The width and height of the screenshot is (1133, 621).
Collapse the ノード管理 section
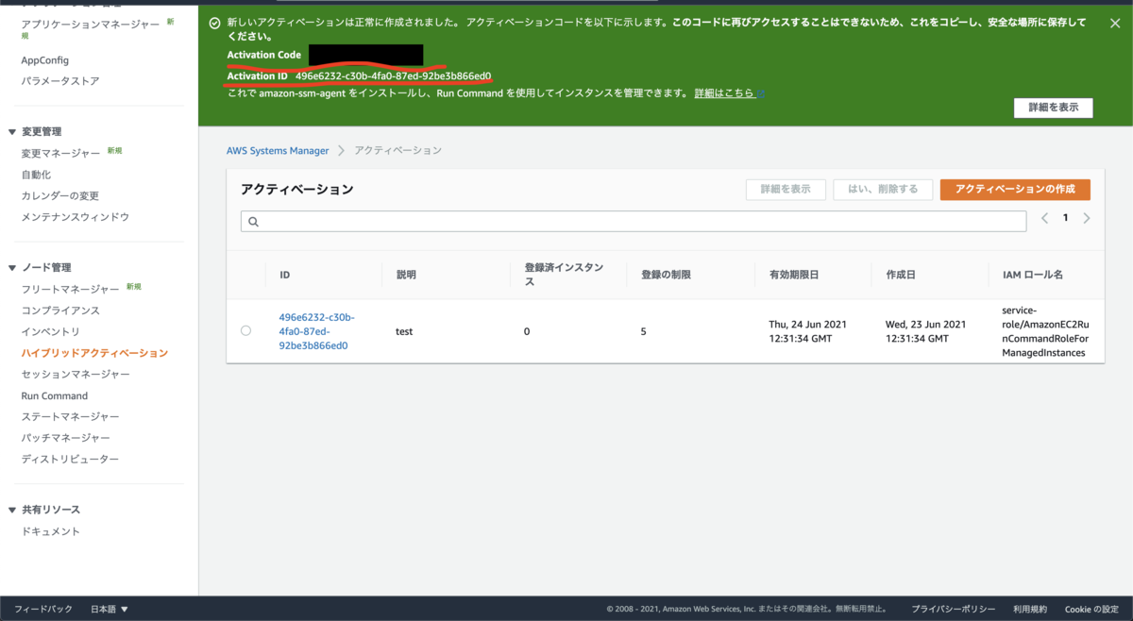click(x=11, y=268)
